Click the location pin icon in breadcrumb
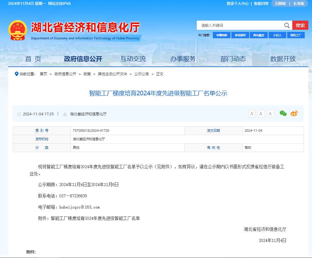The height and width of the screenshot is (258, 312). 17,74
